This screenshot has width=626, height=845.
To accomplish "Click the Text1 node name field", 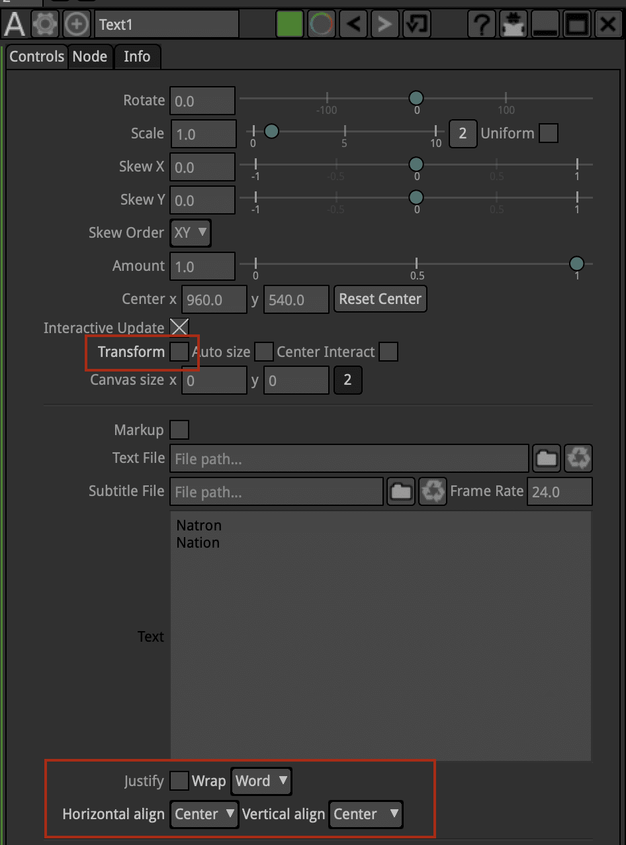I will (x=167, y=25).
